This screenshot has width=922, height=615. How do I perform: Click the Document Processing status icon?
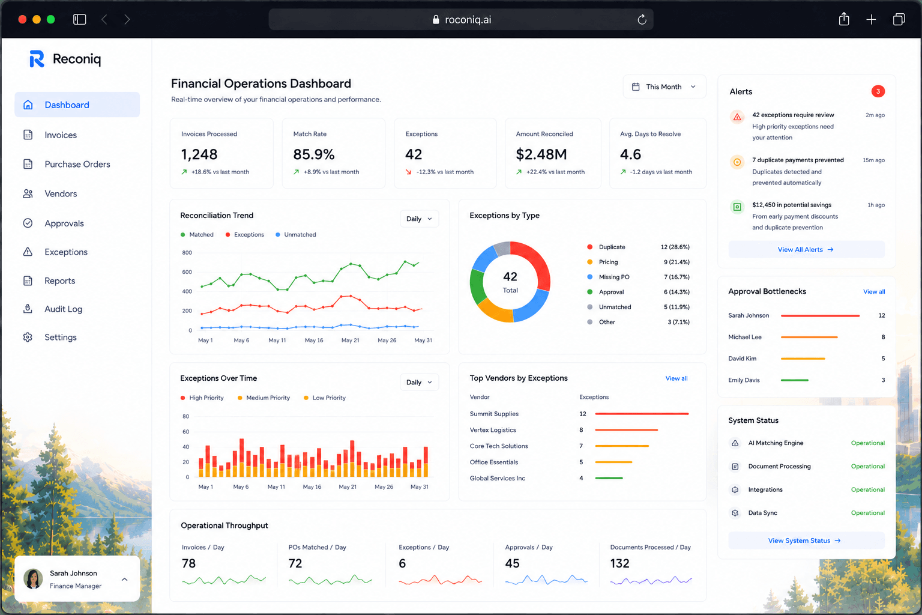click(x=735, y=467)
